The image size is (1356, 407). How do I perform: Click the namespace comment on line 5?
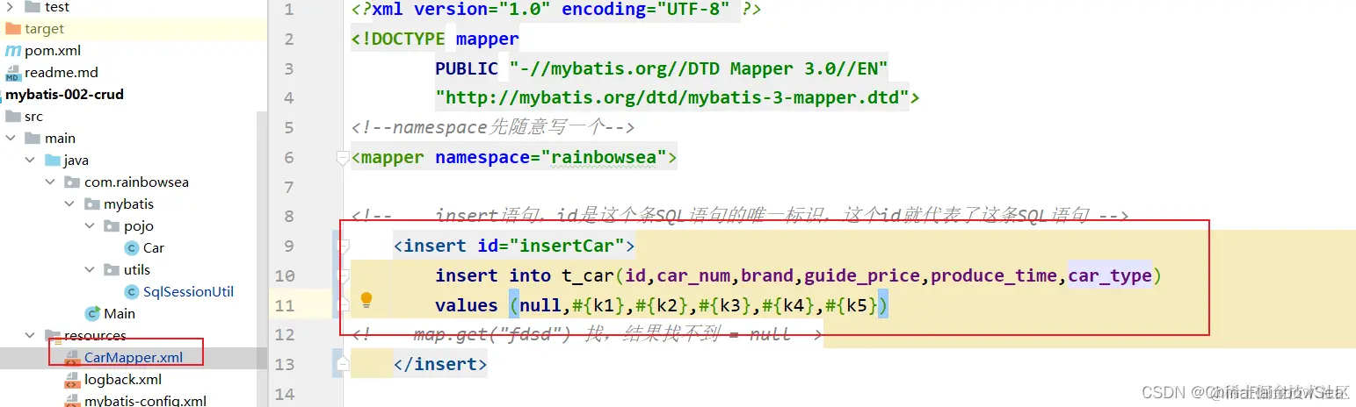click(x=493, y=128)
